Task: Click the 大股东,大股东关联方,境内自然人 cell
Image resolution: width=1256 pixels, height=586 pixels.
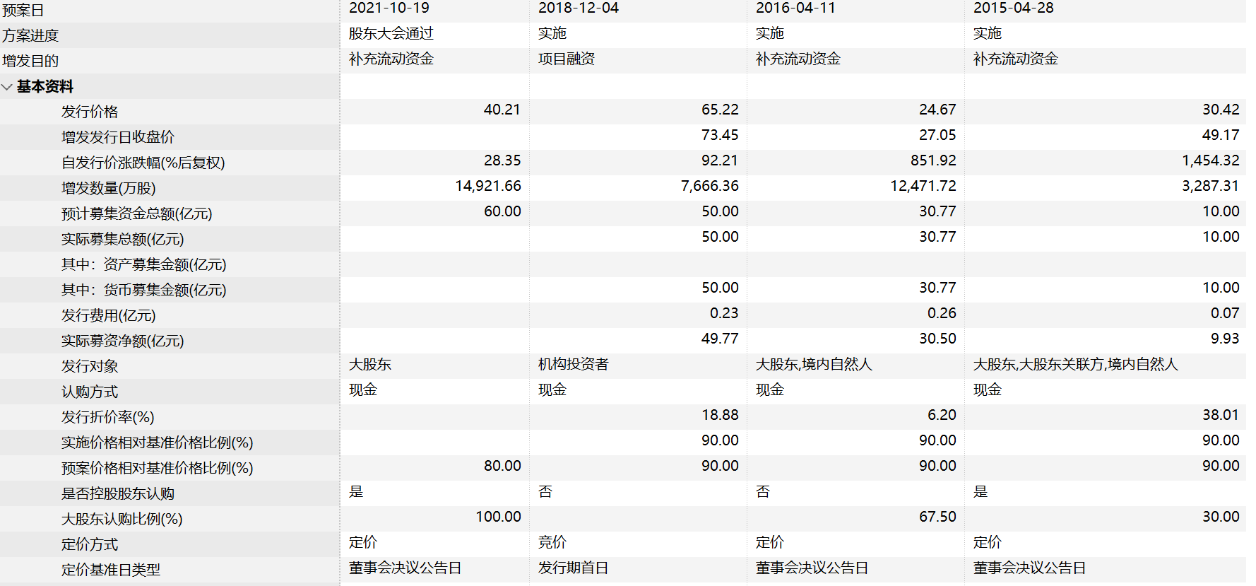Action: point(1076,364)
